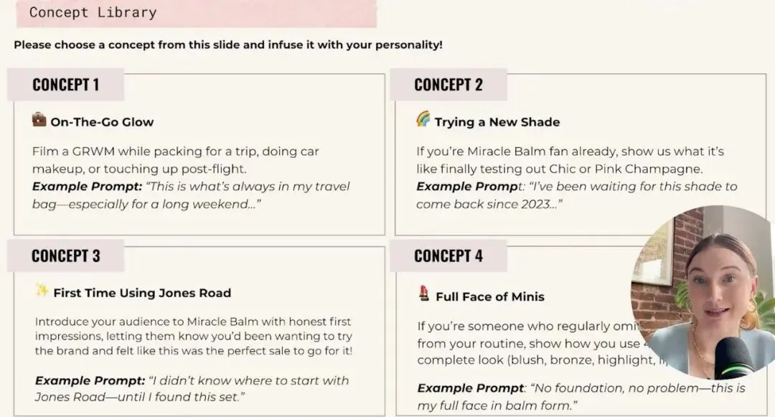This screenshot has height=417, width=775.
Task: Click the On-The-Go Glow heading
Action: (102, 122)
